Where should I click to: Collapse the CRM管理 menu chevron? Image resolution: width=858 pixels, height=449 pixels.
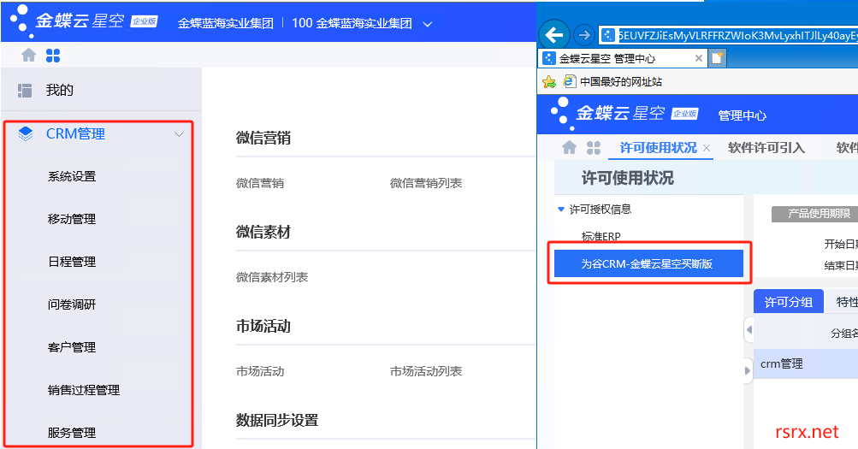coord(179,134)
